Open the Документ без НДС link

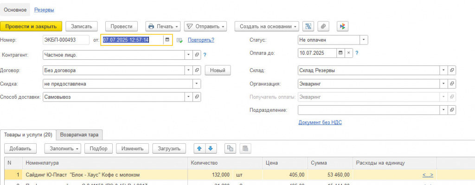(x=320, y=122)
